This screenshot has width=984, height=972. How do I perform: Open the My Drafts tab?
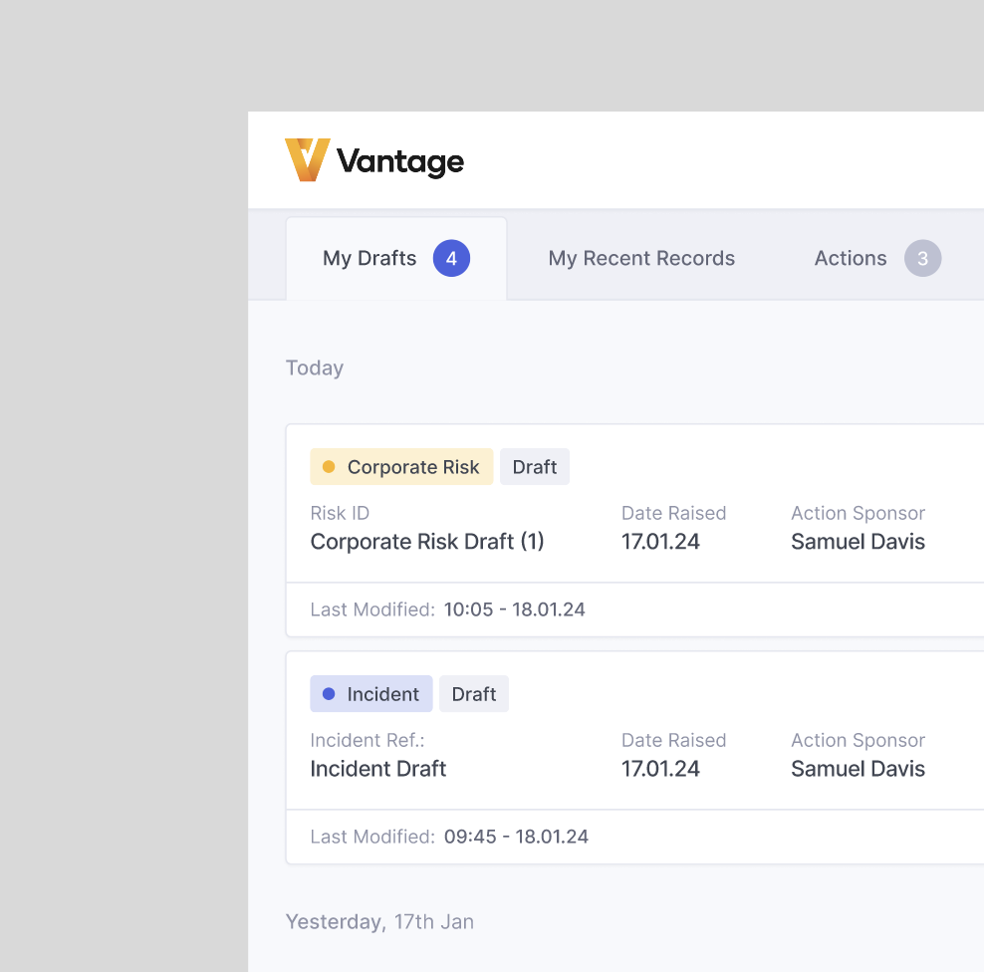[x=369, y=259]
